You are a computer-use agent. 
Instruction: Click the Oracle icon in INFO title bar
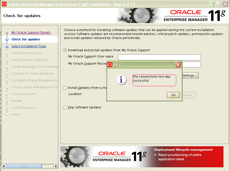pyautogui.click(x=110, y=65)
